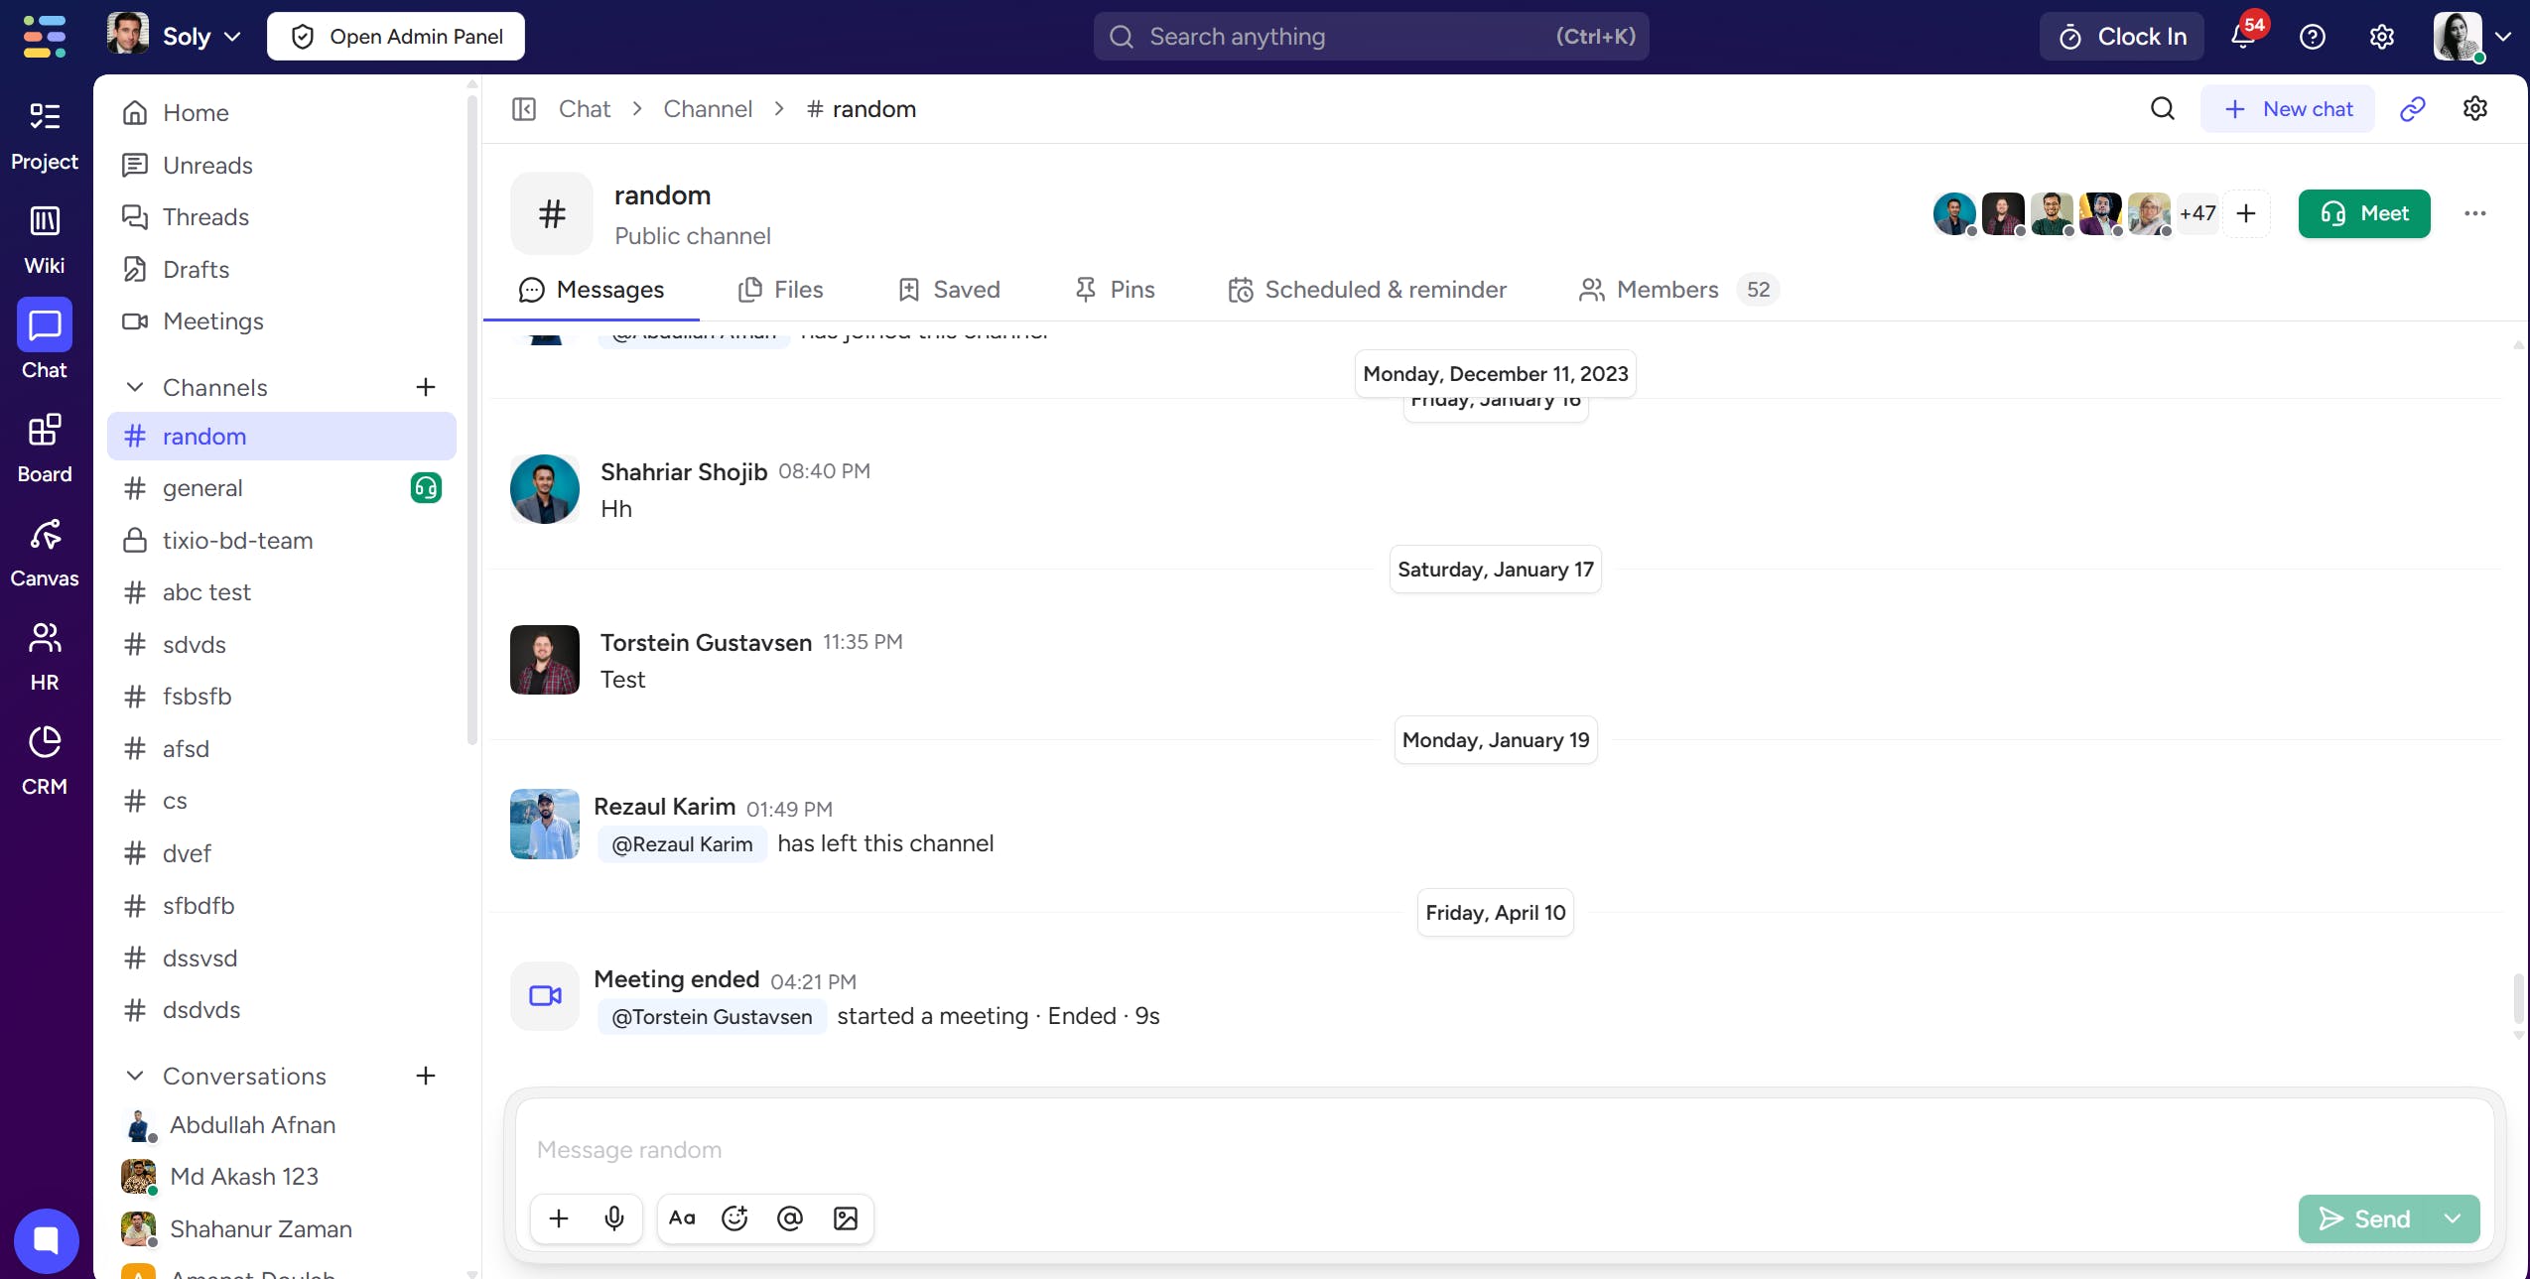
Task: Copy channel link with chain icon
Action: point(2413,109)
